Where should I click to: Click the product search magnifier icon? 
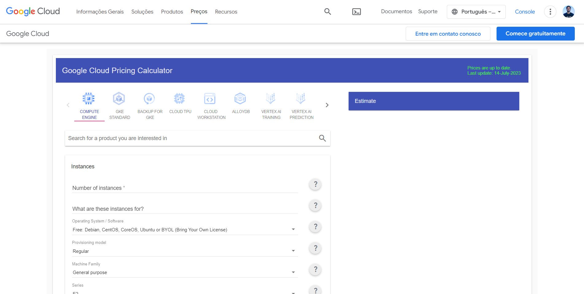tap(322, 138)
